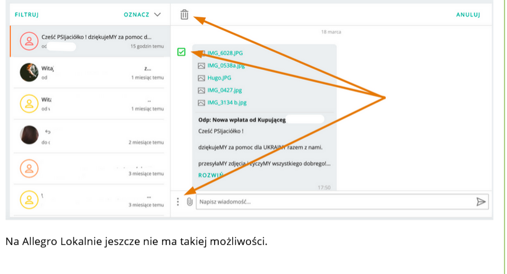Click the paperclip attachment icon
The image size is (507, 274).
[x=190, y=202]
